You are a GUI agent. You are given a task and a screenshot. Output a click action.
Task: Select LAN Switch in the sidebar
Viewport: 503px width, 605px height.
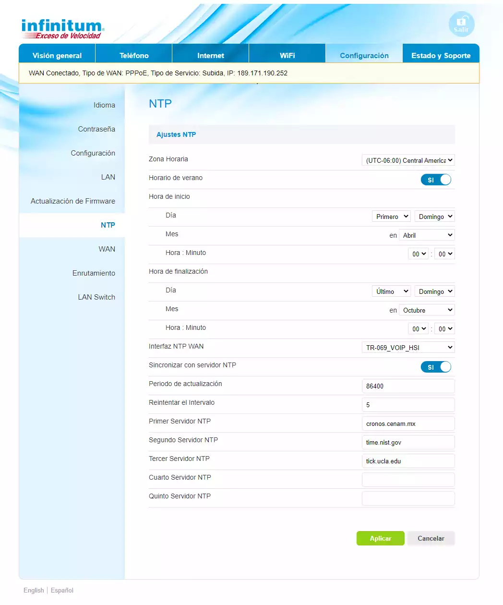click(96, 297)
